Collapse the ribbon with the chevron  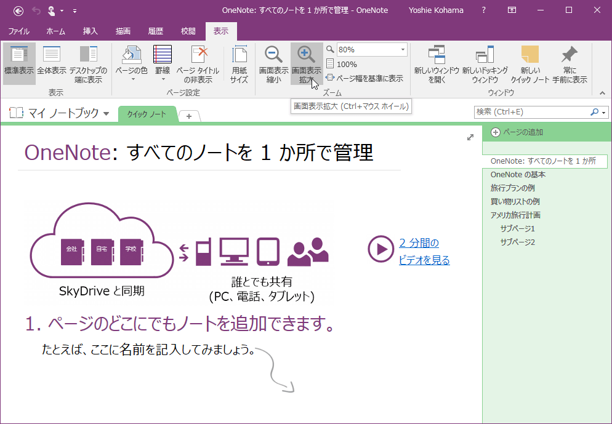click(602, 93)
